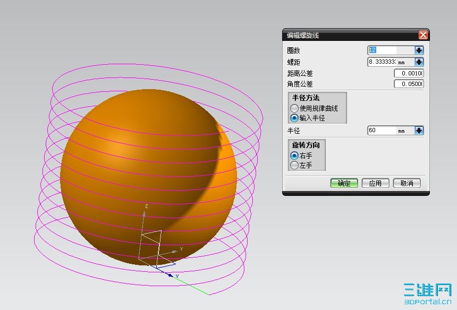Open the 螺距 dropdown arrow
Image resolution: width=457 pixels, height=310 pixels.
[419, 62]
